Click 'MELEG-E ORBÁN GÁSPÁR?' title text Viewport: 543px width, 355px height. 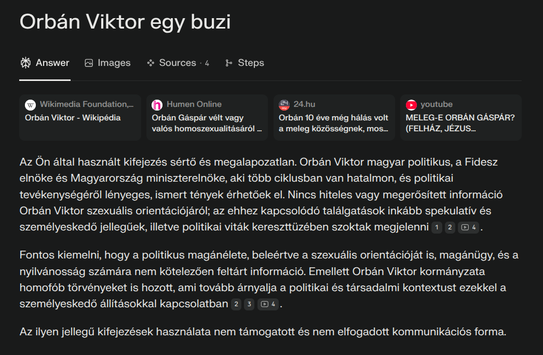tap(460, 118)
